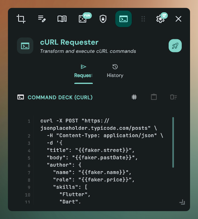
Task: Click the jsonplaceholder.typicode.com/posts URL text
Action: pyautogui.click(x=95, y=128)
